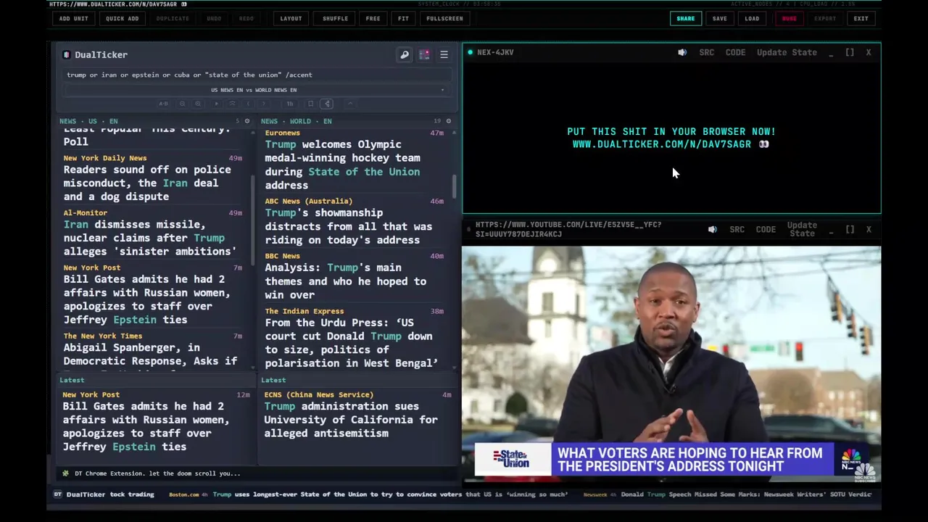Mute the YouTube unit speaker
Viewport: 928px width, 522px height.
[x=713, y=229]
